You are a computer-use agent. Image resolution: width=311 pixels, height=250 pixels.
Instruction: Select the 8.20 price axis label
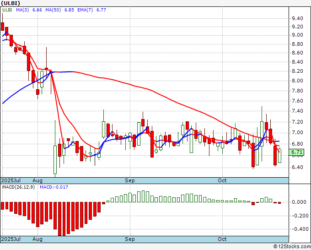point(298,71)
